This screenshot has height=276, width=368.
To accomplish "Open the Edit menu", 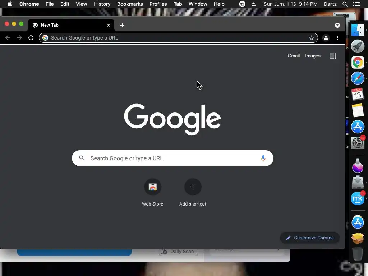I will [65, 4].
